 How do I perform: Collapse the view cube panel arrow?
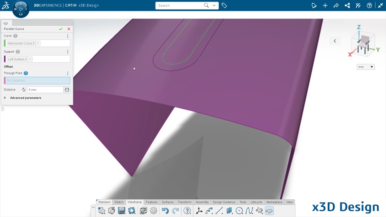(335, 41)
